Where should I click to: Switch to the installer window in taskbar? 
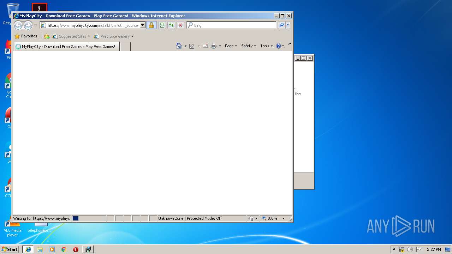click(x=88, y=249)
